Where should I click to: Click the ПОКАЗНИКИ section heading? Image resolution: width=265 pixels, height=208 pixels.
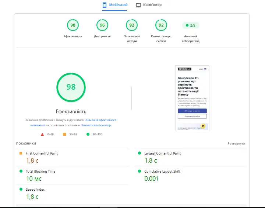(x=26, y=143)
